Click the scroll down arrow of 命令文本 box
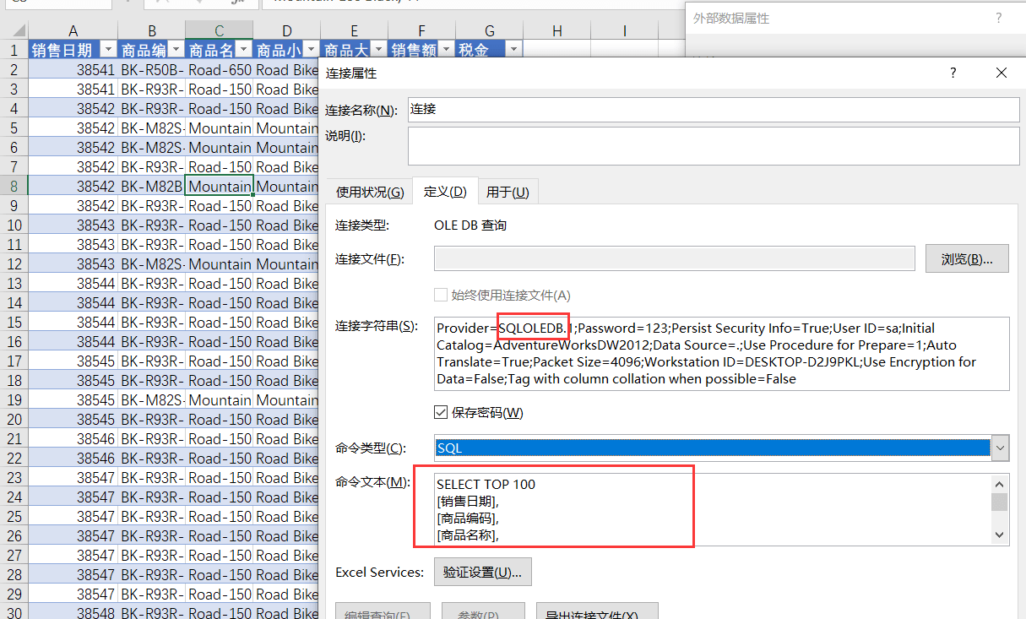Screen dimensions: 1026x619 [1000, 535]
